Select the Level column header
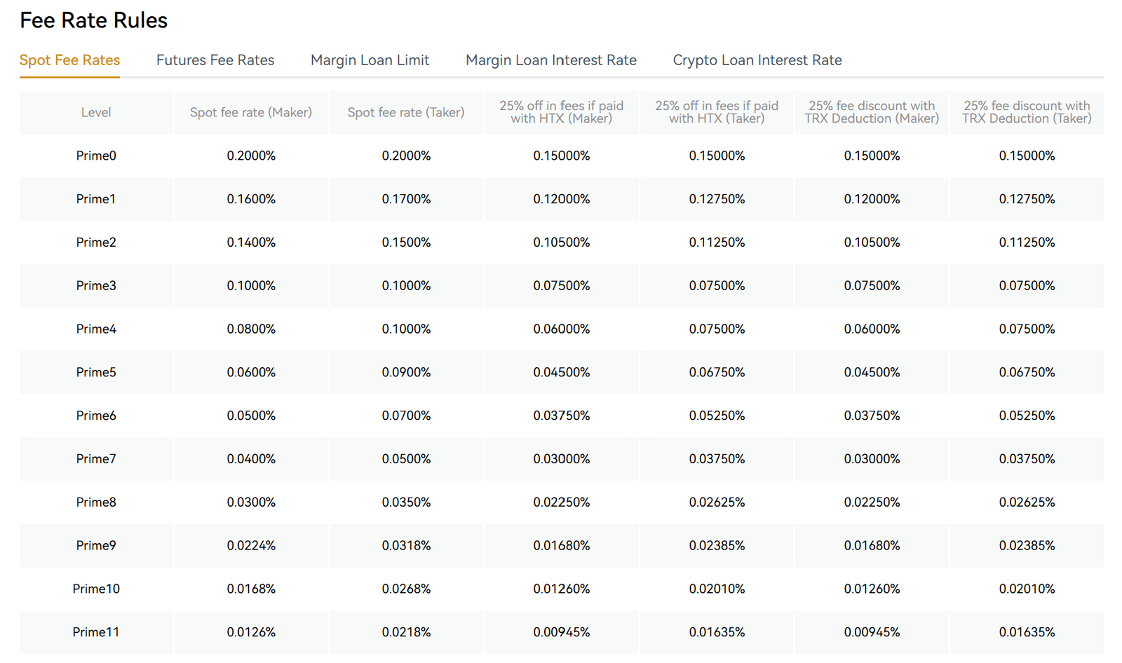This screenshot has width=1122, height=663. coord(95,112)
